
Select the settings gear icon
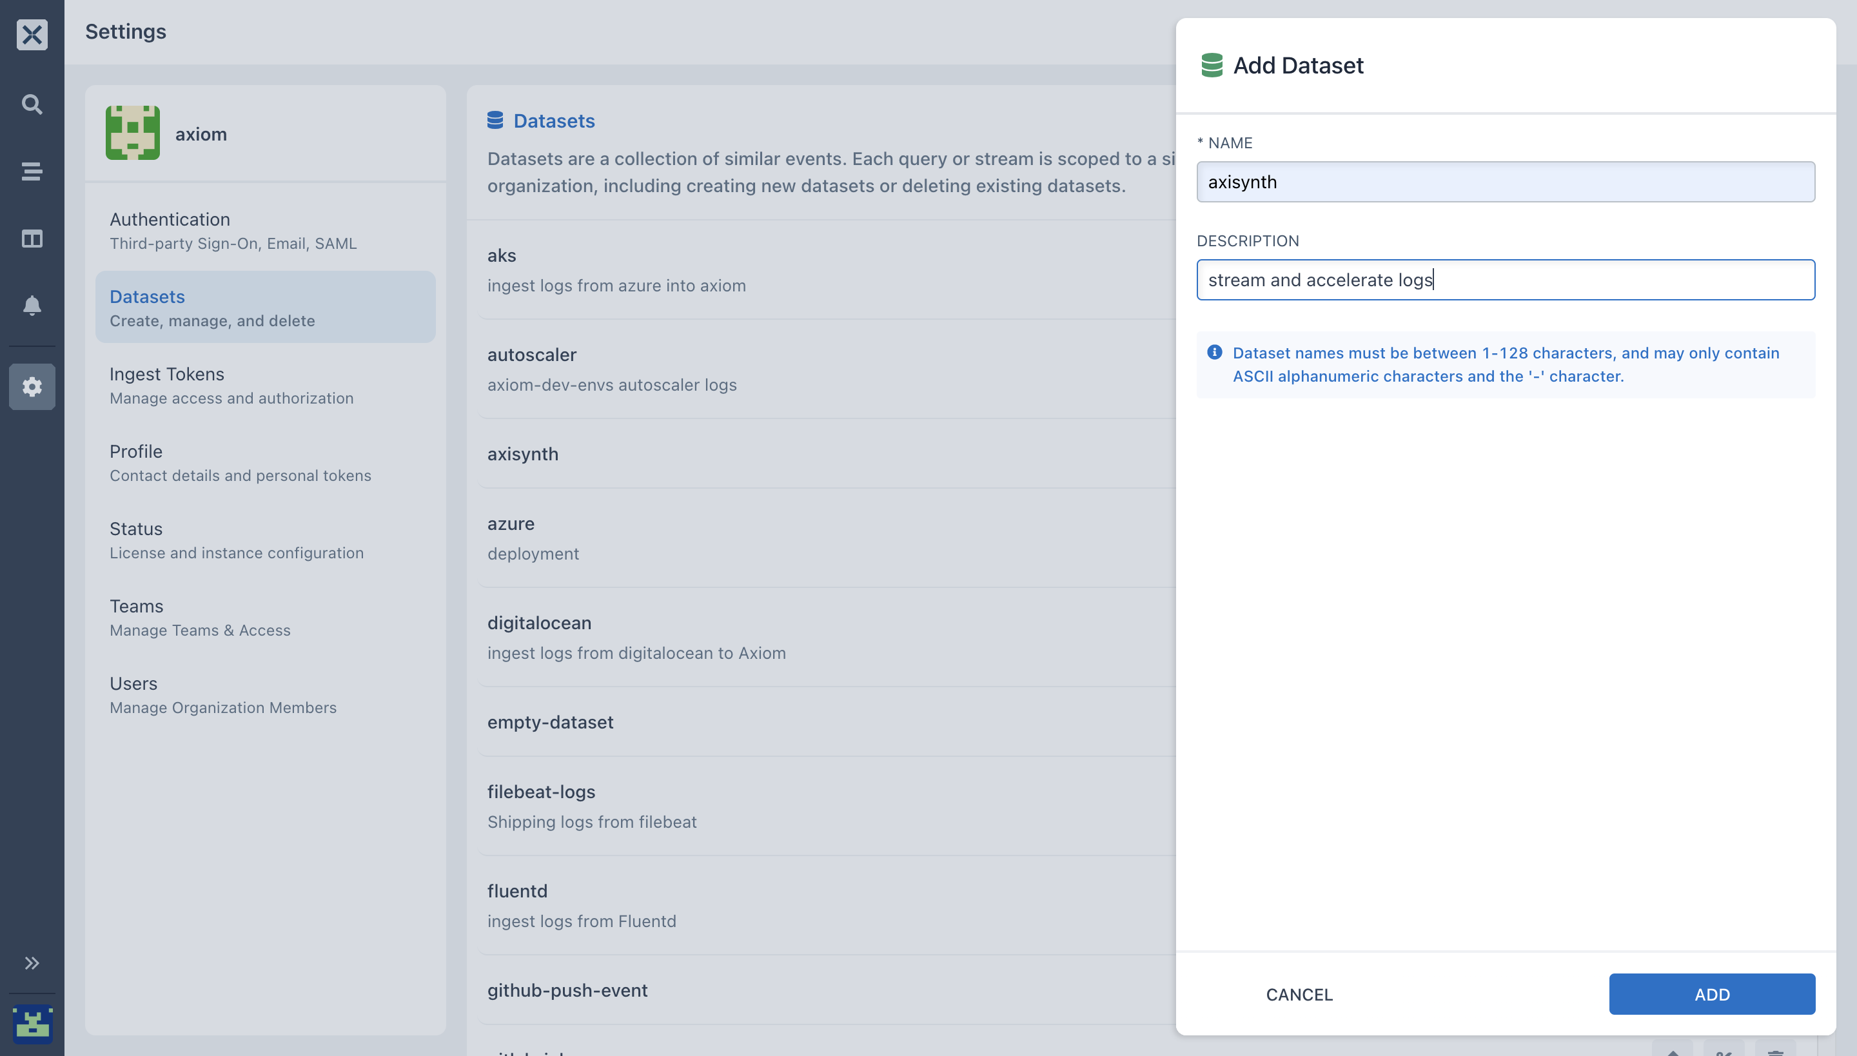point(32,387)
